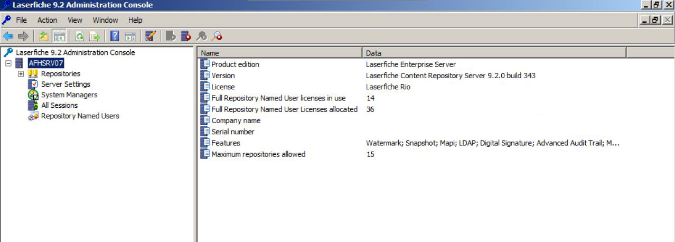
Task: Open the View menu
Action: [75, 20]
